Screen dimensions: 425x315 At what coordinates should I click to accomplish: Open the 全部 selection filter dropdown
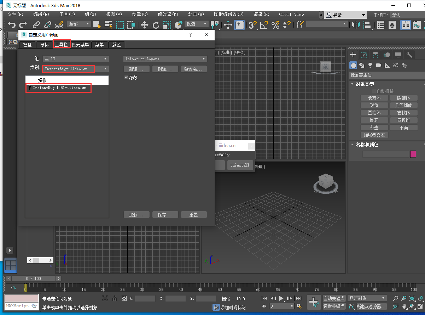(x=80, y=24)
